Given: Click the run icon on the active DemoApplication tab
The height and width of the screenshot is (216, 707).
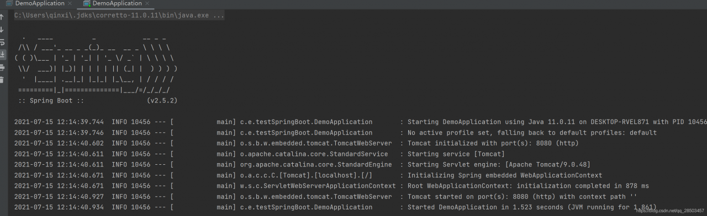Looking at the screenshot, I should pyautogui.click(x=87, y=3).
